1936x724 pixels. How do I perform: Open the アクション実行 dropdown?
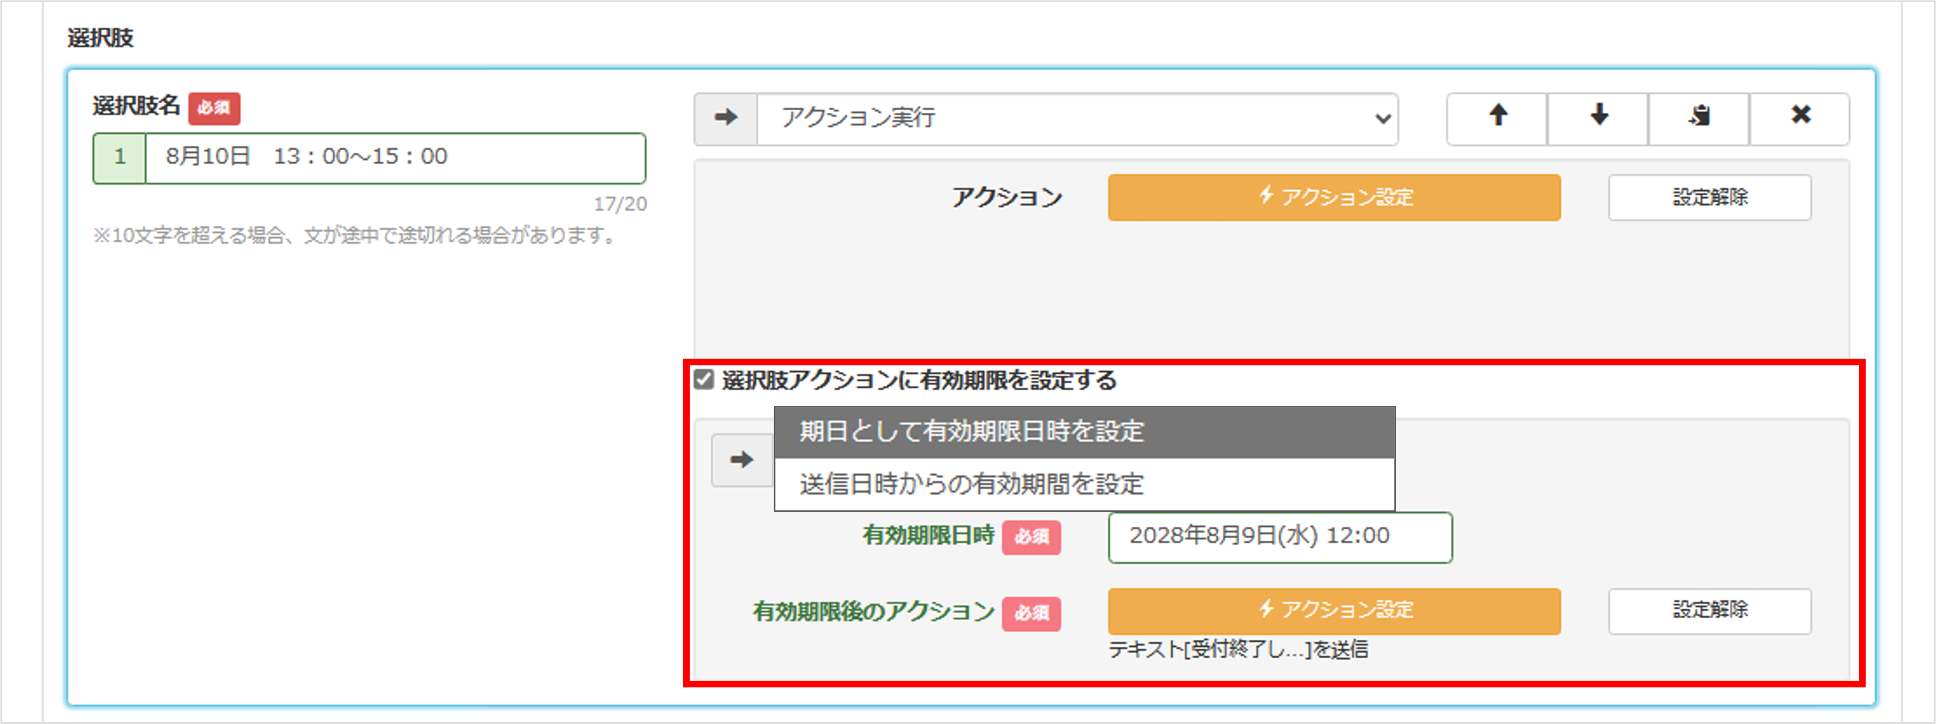[1078, 118]
